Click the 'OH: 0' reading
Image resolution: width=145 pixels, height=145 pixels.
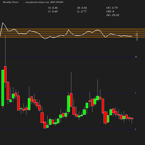(x=110, y=11)
